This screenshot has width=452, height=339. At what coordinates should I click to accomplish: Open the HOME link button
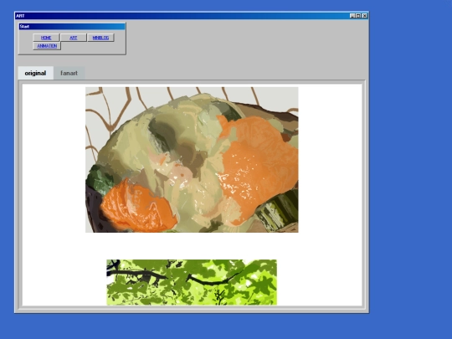[46, 38]
